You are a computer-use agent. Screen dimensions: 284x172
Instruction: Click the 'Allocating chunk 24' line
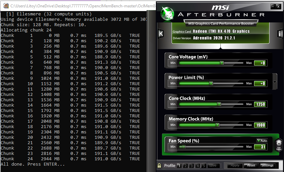pyautogui.click(x=26, y=30)
